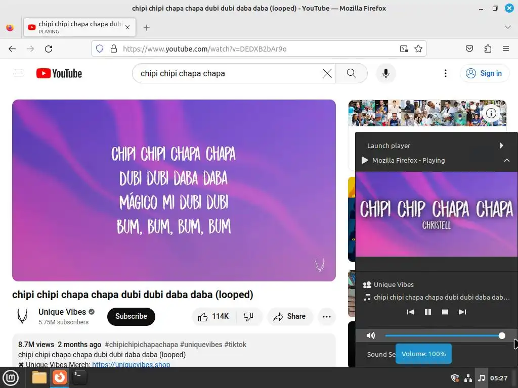
Task: Click Unique Vibes artist in applet
Action: (x=394, y=284)
